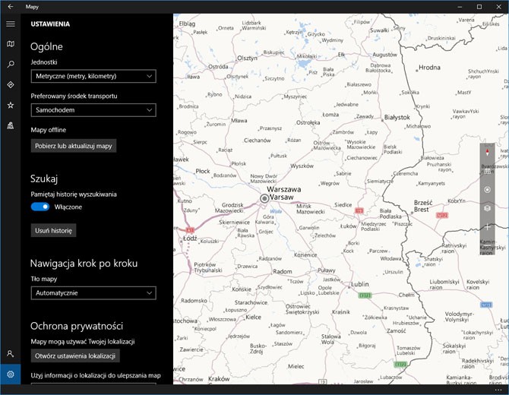Viewport: 509px width, 395px height.
Task: Open the three-dots more menu
Action: tap(498, 390)
